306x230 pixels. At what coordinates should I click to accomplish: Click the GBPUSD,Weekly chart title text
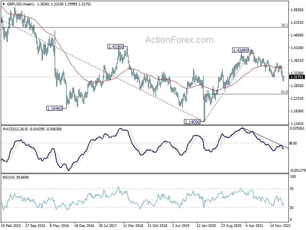pos(21,4)
